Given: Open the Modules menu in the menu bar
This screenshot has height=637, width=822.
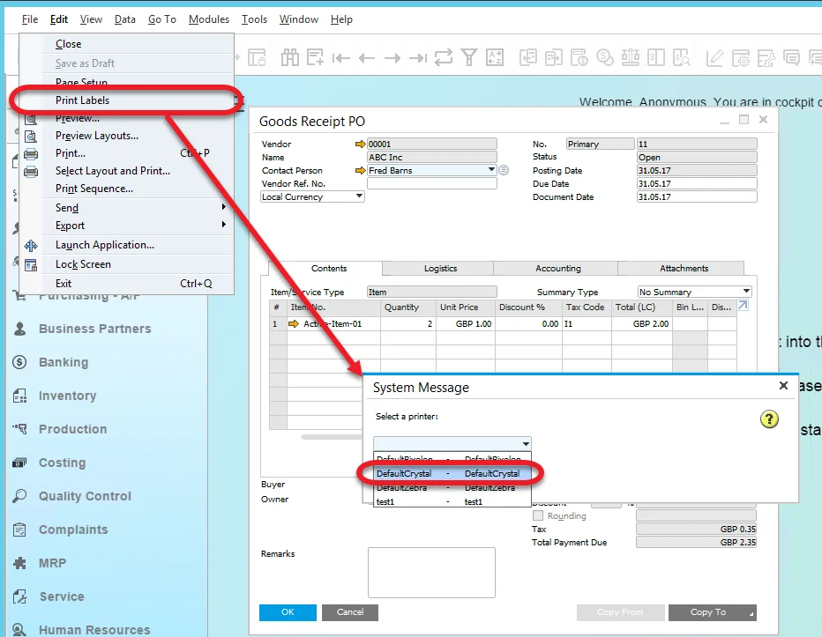Looking at the screenshot, I should click(208, 19).
